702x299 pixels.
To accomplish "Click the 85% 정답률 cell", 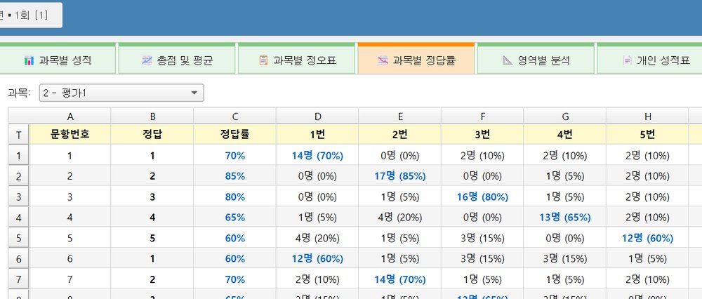I will point(235,176).
